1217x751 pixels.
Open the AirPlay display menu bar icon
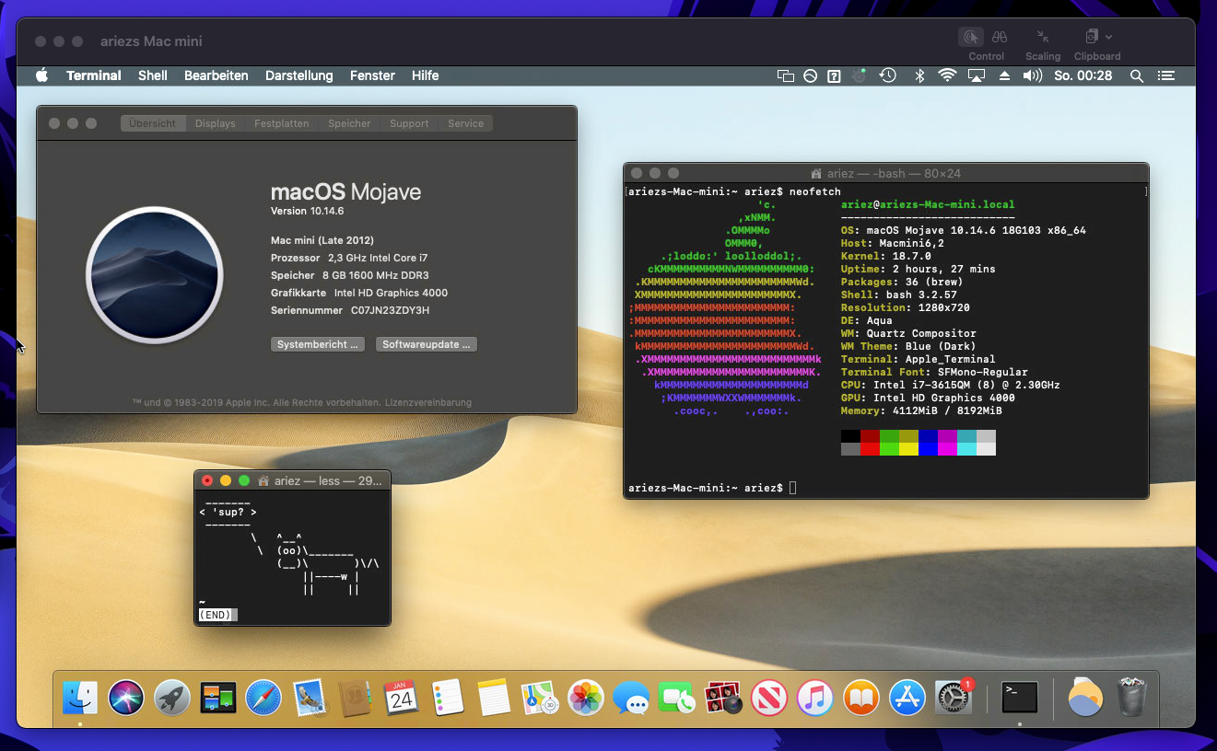tap(977, 75)
